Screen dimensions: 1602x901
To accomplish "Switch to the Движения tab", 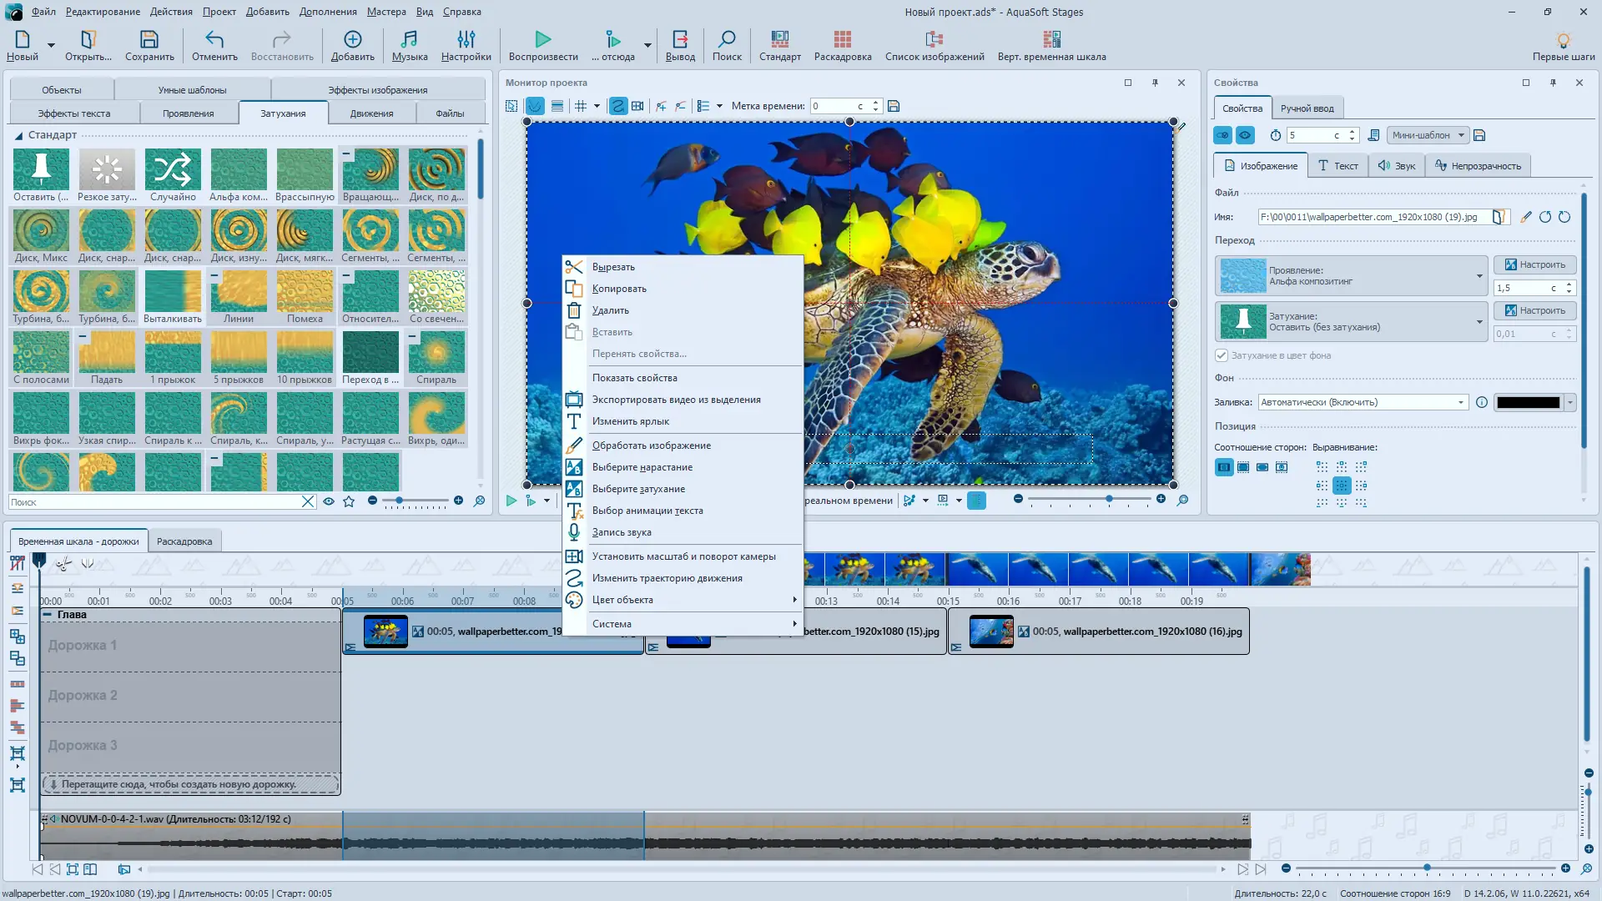I will 371,113.
